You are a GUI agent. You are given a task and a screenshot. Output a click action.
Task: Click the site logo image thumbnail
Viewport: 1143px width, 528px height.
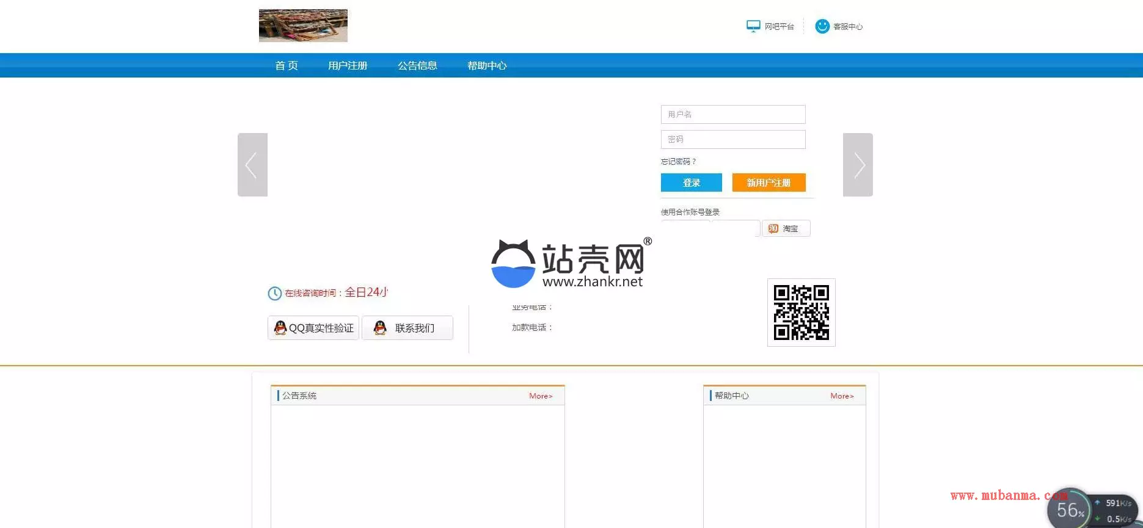pos(303,26)
